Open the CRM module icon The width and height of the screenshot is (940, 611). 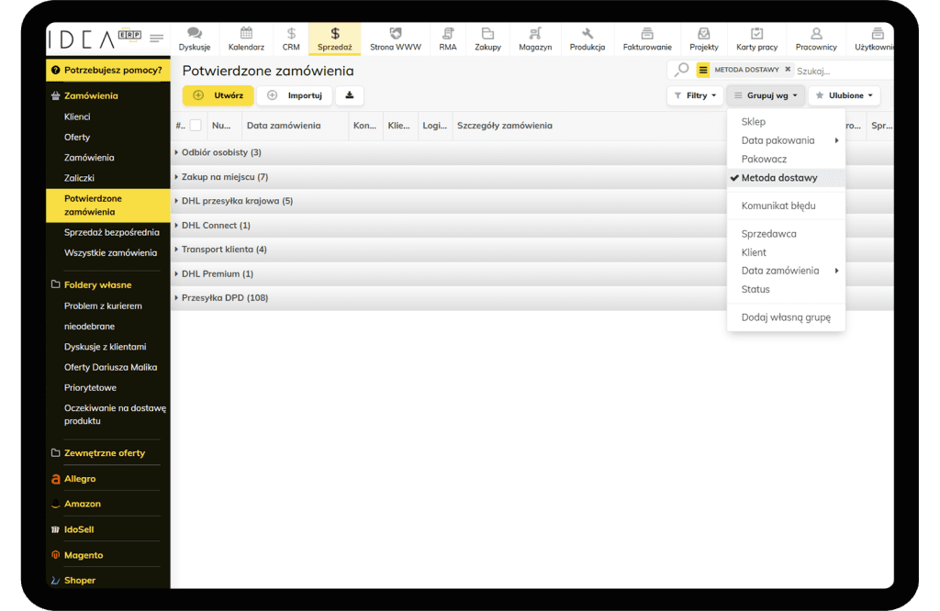tap(291, 34)
